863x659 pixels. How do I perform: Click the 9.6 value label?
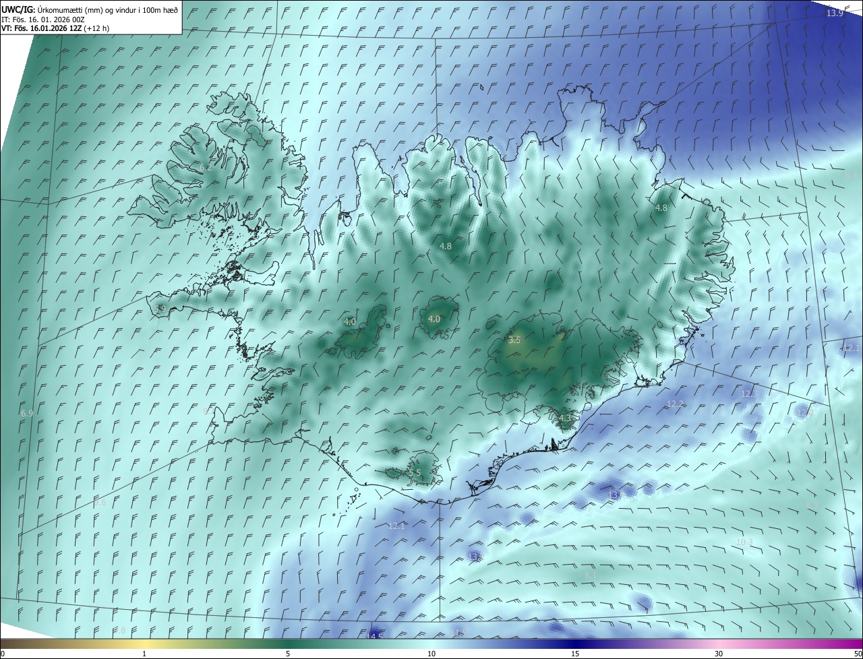100,503
